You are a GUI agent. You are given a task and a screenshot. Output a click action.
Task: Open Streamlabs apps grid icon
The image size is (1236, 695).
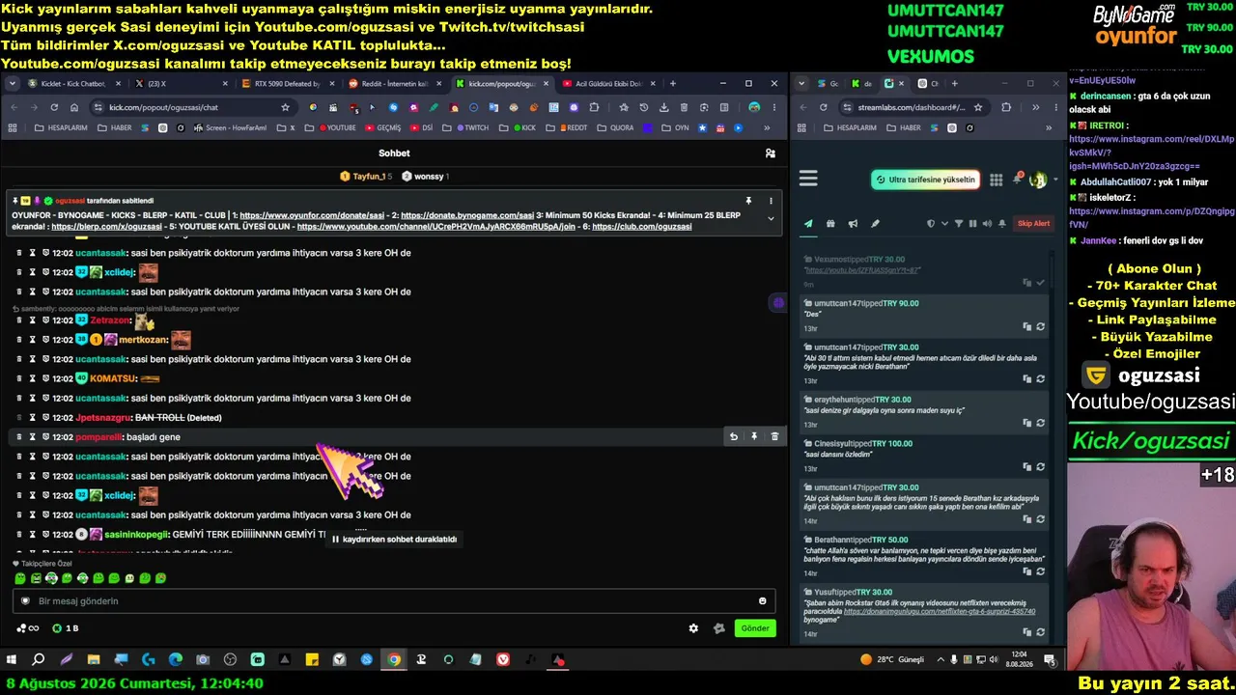pyautogui.click(x=996, y=180)
